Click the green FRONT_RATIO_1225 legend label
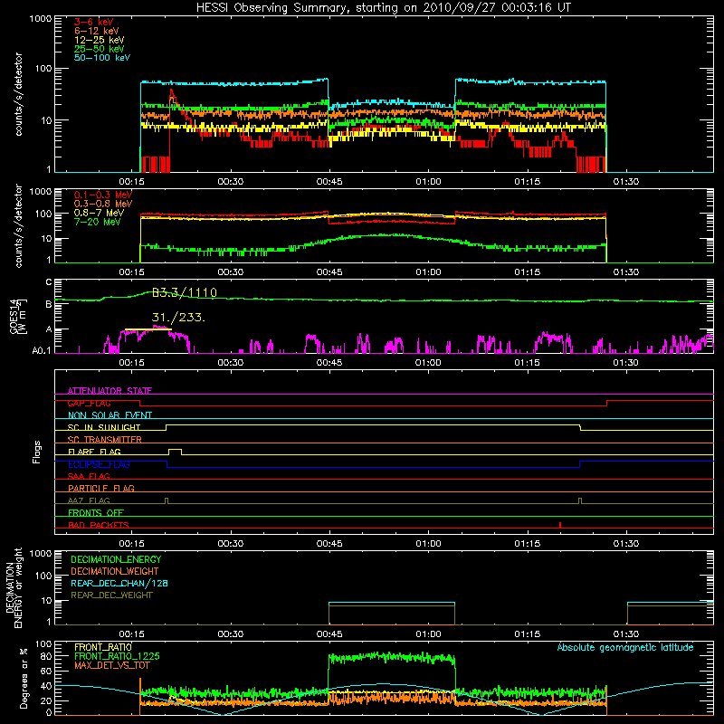Screen dimensions: 724x724 117,656
